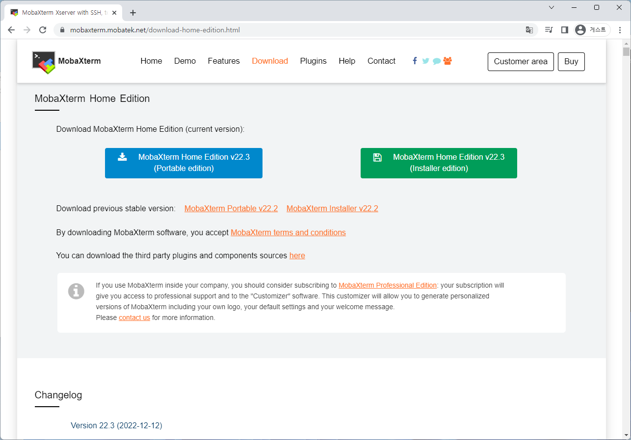Click the tab list dropdown arrow
This screenshot has width=631, height=440.
(x=551, y=7)
